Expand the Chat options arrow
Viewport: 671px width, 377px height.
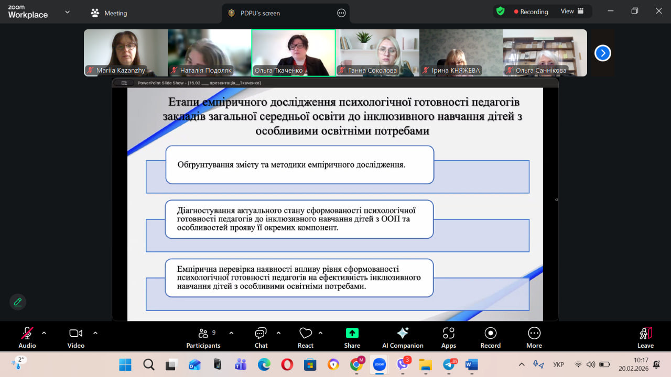278,332
